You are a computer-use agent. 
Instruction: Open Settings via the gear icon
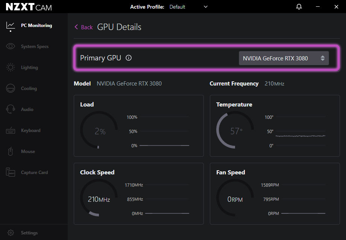pyautogui.click(x=11, y=233)
